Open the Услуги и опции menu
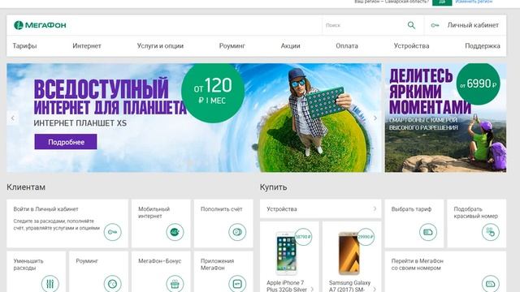The width and height of the screenshot is (520, 292). click(x=160, y=46)
